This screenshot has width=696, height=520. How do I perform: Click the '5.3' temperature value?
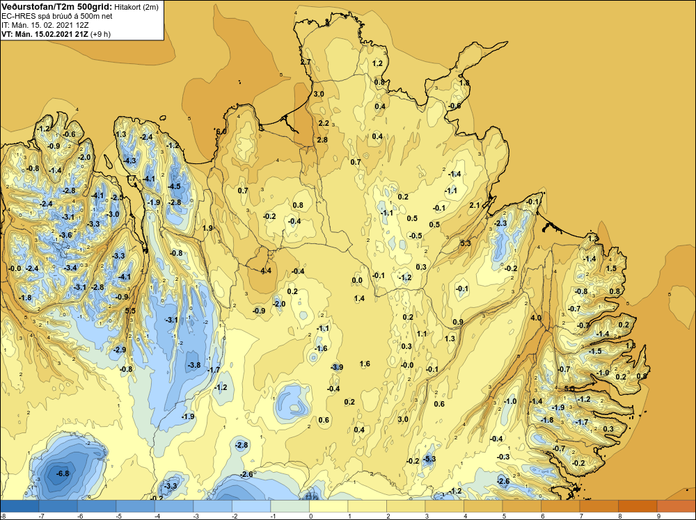[x=466, y=243]
